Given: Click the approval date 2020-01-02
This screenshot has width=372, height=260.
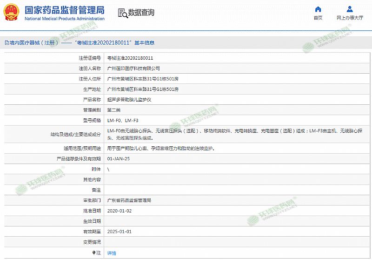Looking at the screenshot, I should [x=120, y=211].
